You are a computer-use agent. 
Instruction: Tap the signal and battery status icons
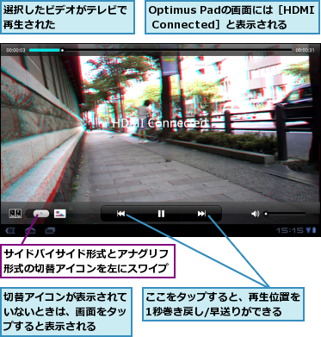[x=311, y=230]
